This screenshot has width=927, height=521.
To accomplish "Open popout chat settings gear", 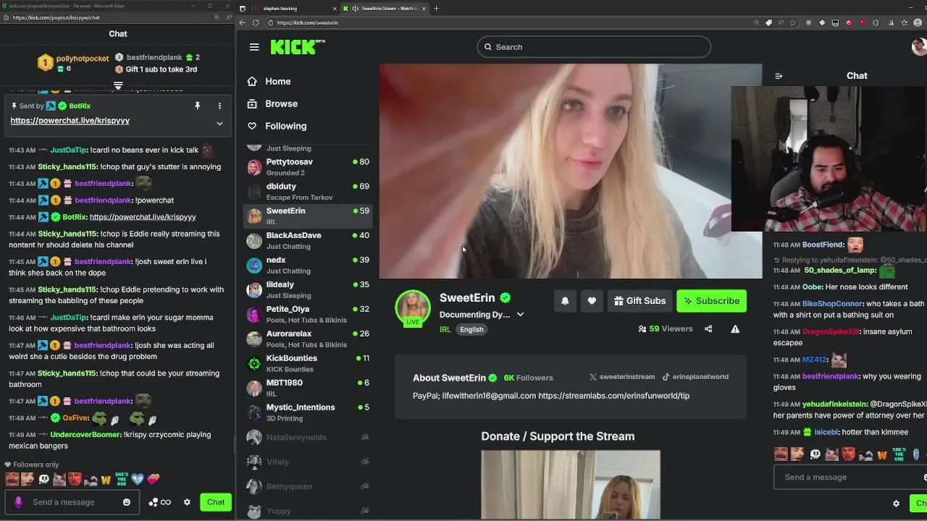I will [187, 502].
